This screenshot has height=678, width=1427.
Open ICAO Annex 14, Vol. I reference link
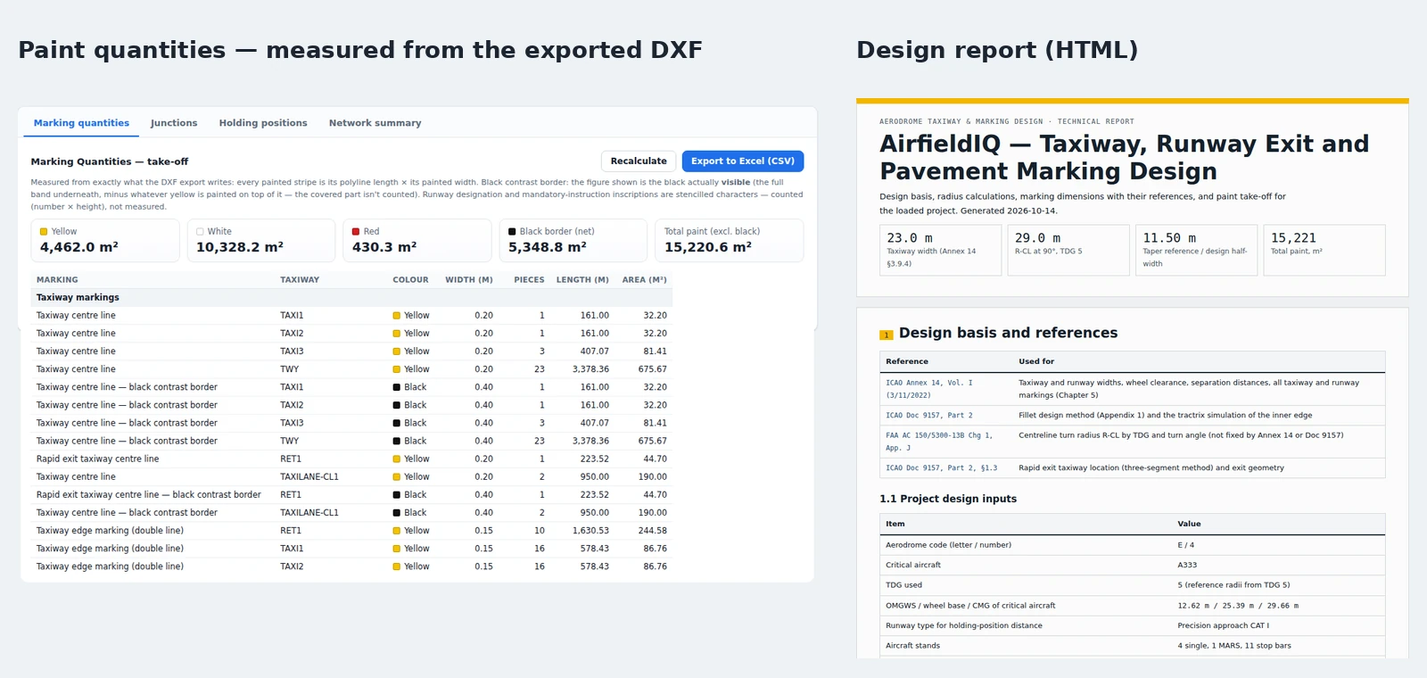[x=929, y=389]
